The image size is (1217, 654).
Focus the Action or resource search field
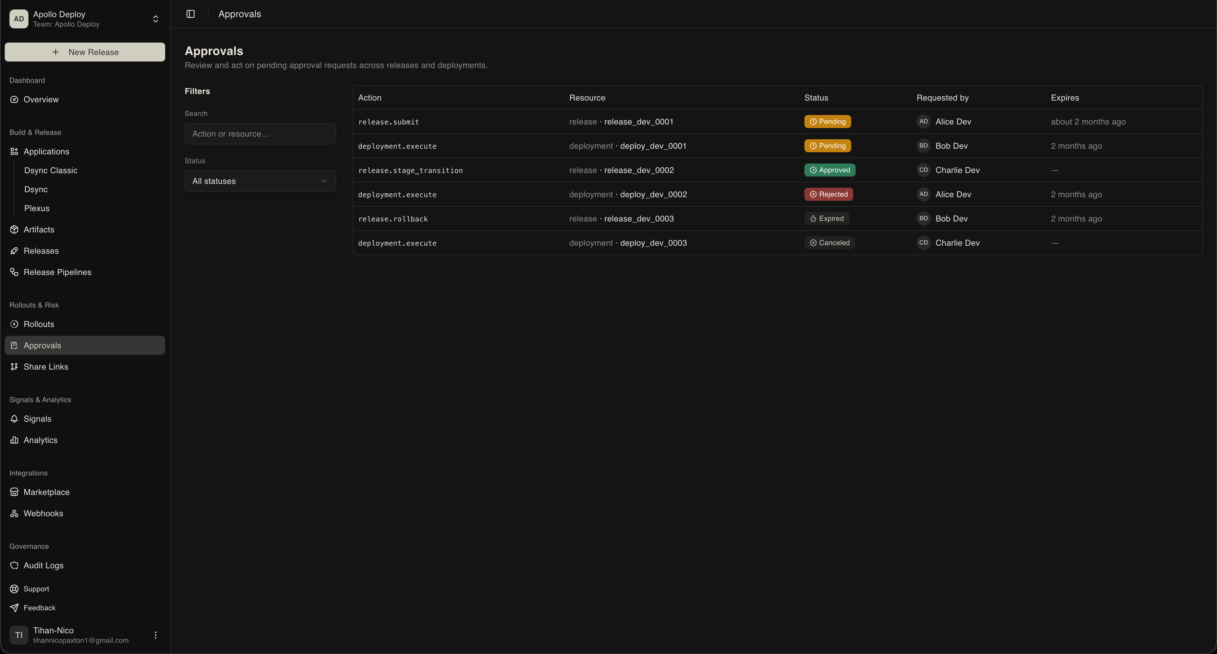pos(260,134)
